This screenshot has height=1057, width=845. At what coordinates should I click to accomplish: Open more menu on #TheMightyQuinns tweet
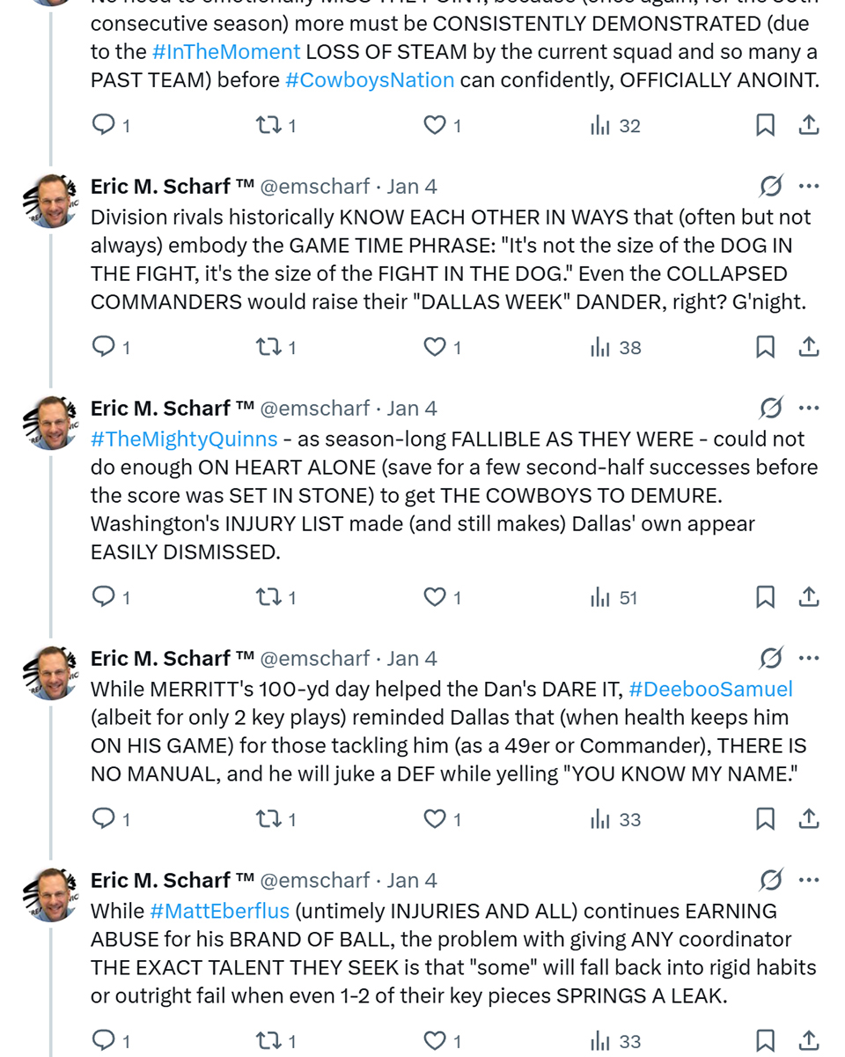point(808,409)
